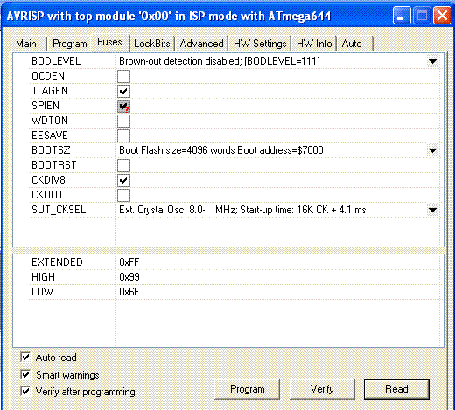Read fuses with the Read button
The height and width of the screenshot is (410, 455).
(396, 389)
